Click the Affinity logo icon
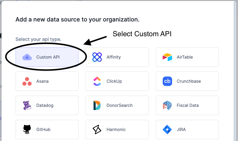238x141 pixels. click(x=97, y=57)
